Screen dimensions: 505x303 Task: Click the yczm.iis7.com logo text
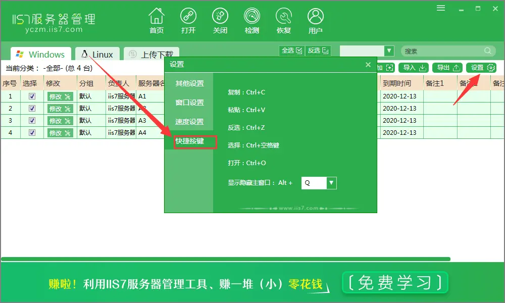[x=54, y=30]
